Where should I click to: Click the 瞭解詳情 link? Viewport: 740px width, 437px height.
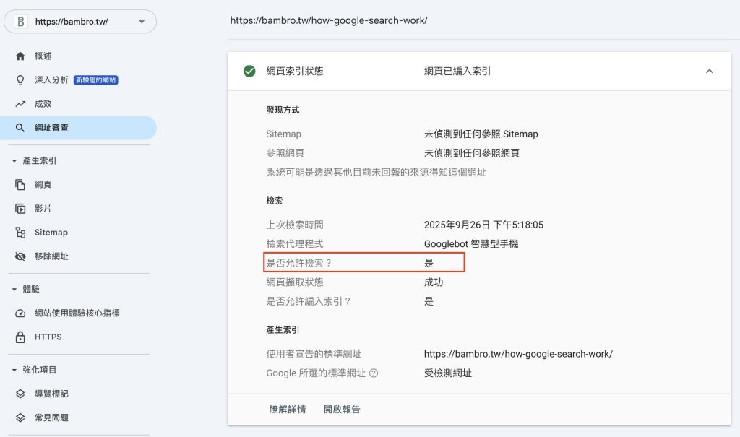287,410
